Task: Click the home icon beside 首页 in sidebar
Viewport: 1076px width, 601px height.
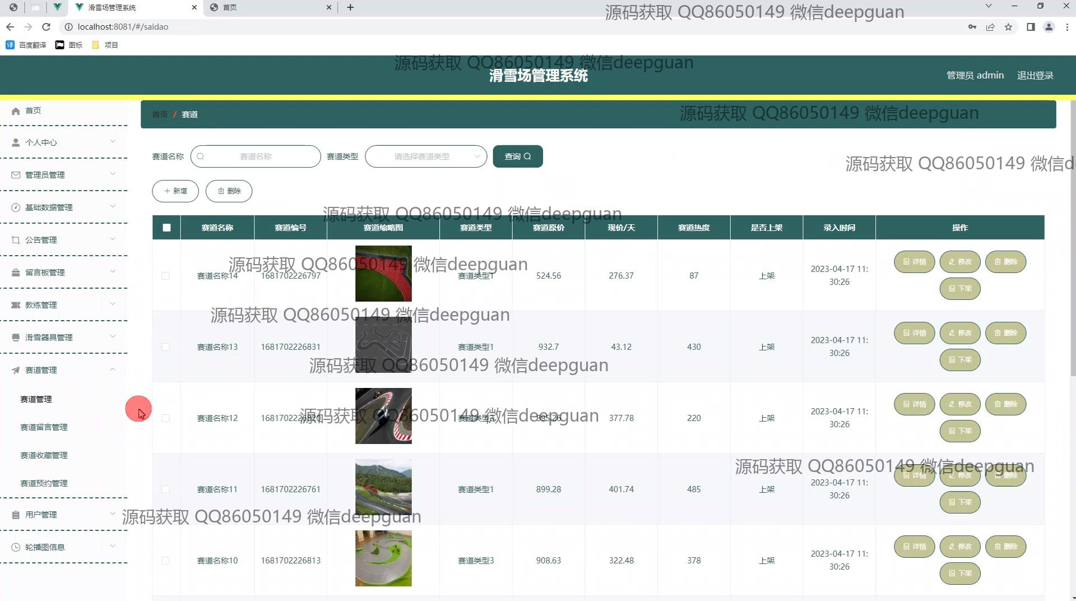Action: 16,111
